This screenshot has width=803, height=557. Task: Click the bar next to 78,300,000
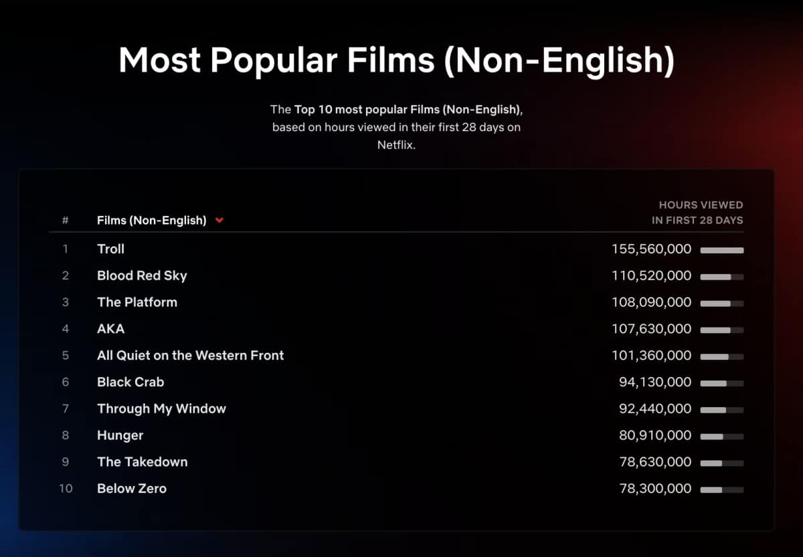click(721, 490)
